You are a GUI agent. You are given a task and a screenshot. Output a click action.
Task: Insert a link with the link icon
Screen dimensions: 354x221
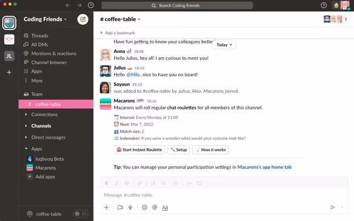(x=140, y=184)
